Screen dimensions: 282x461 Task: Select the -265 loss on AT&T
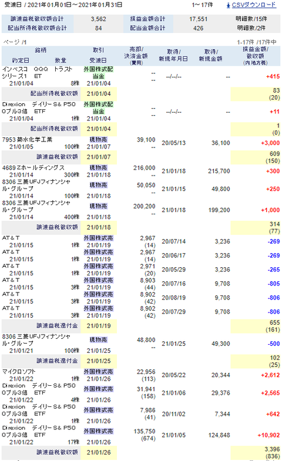coord(273,270)
